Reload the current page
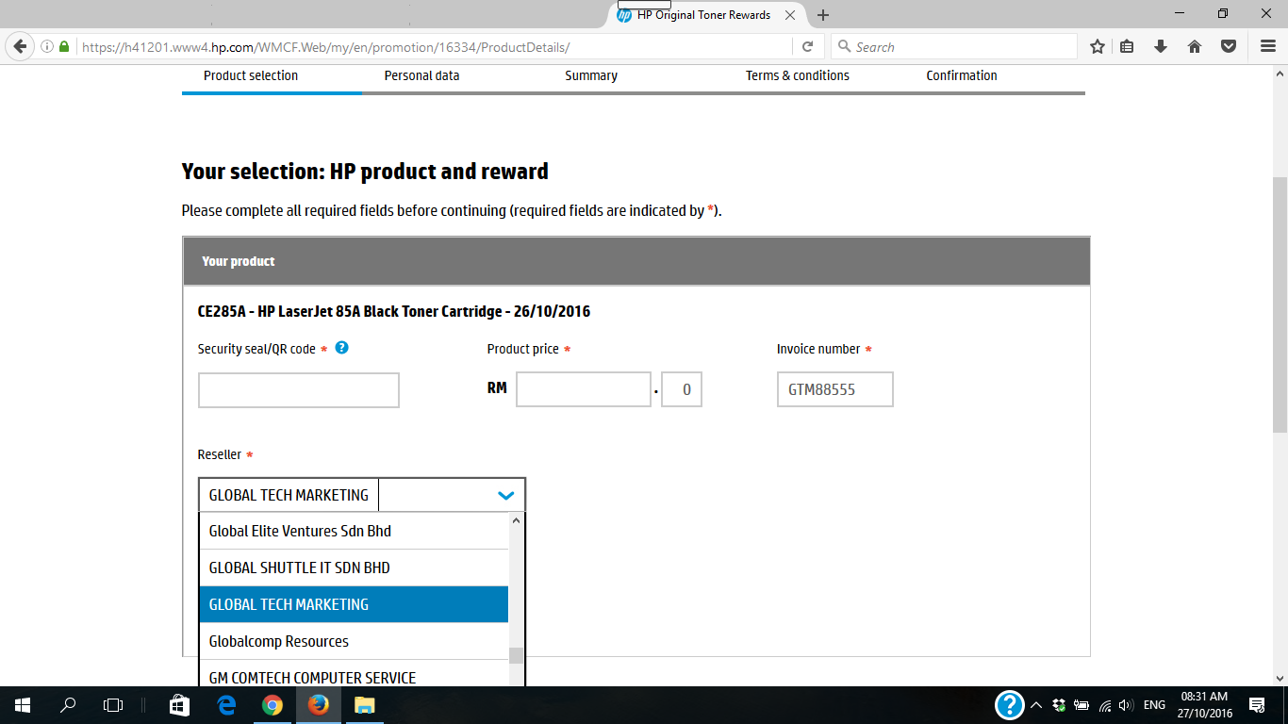1288x724 pixels. (808, 46)
